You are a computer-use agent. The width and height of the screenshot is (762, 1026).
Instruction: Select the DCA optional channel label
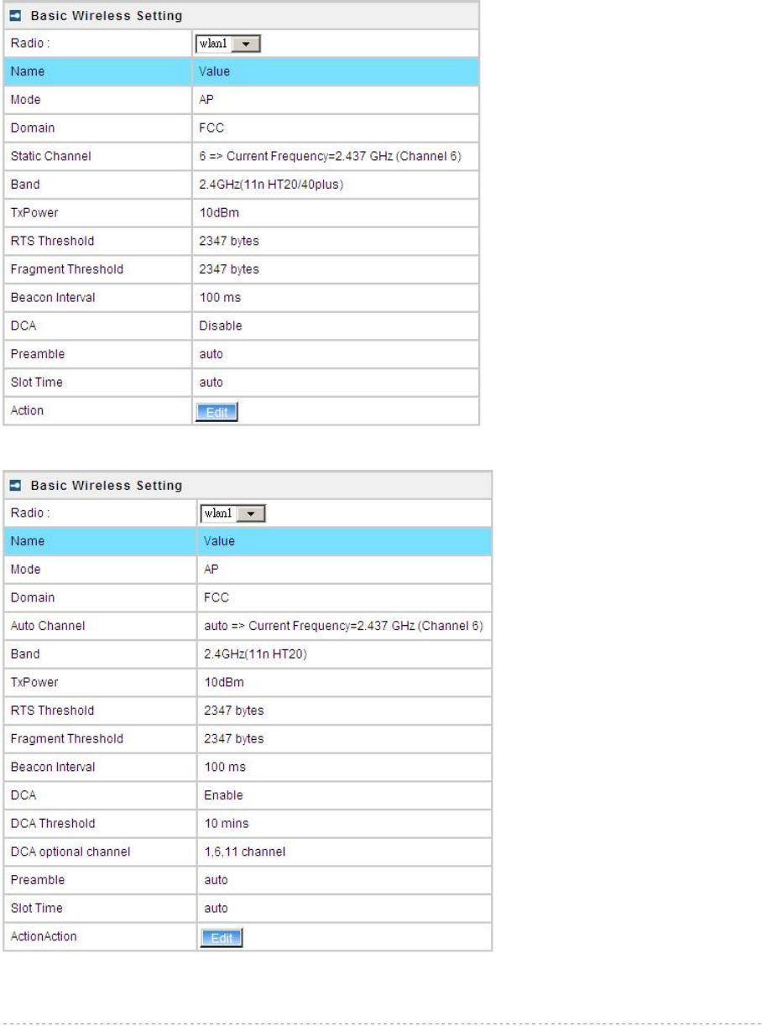pos(70,852)
